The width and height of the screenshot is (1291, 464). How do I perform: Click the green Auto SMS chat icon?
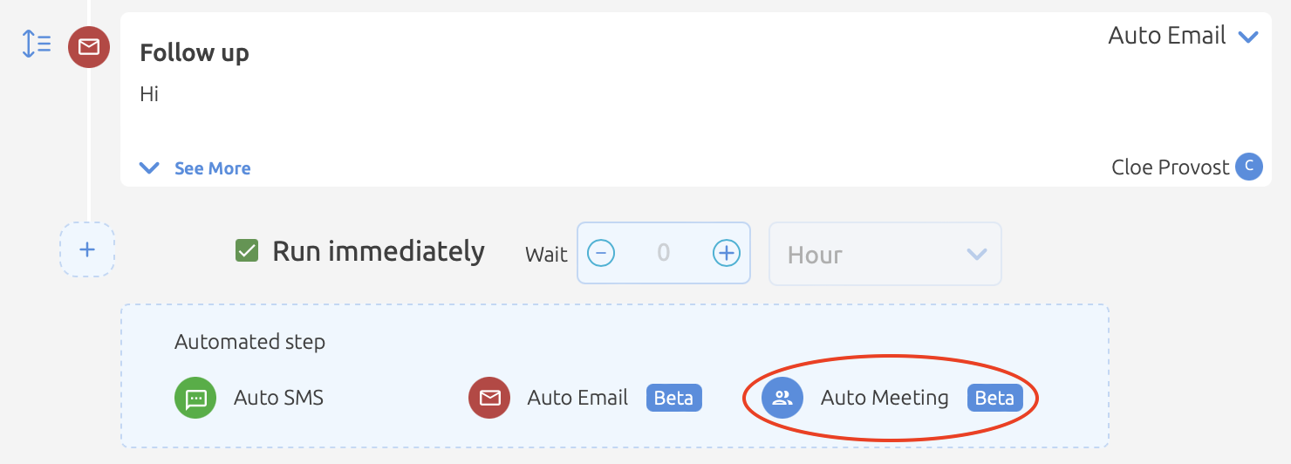[195, 399]
